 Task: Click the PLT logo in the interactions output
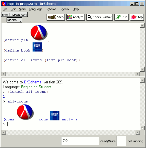pyautogui.click(x=25, y=112)
